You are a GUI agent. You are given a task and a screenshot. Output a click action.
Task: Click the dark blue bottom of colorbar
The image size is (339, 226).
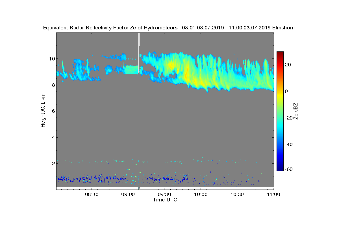pos(280,169)
